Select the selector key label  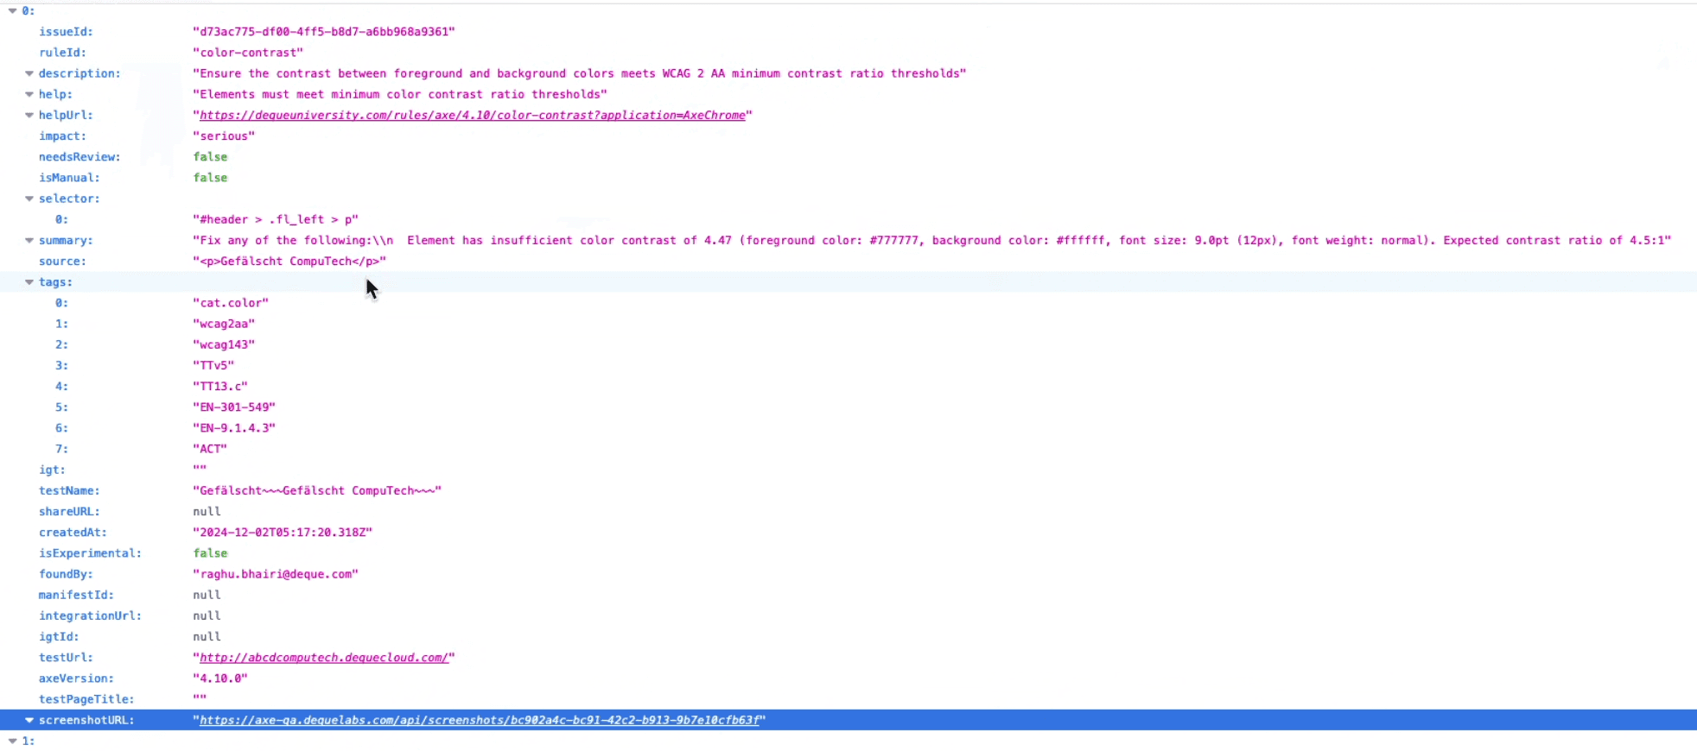pyautogui.click(x=69, y=199)
